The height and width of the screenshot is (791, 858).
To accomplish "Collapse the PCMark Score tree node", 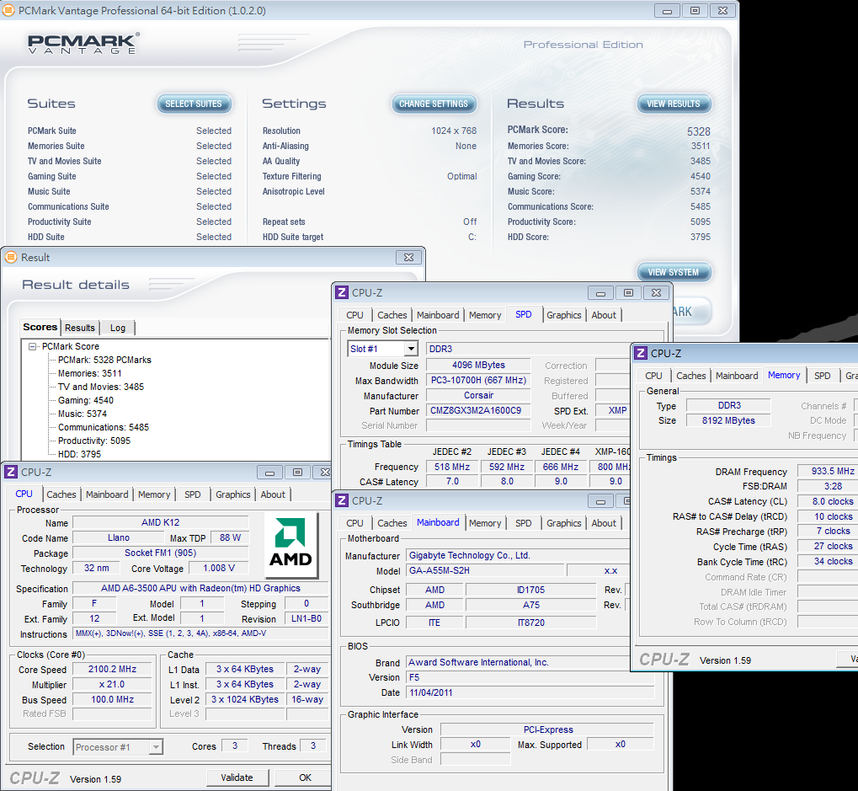I will 32,346.
